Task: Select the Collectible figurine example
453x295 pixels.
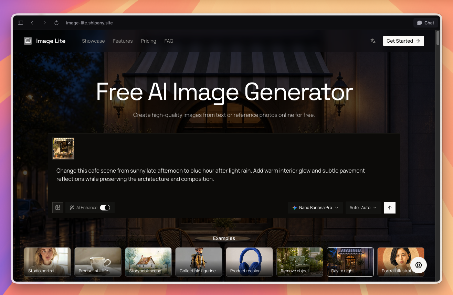Action: click(199, 262)
